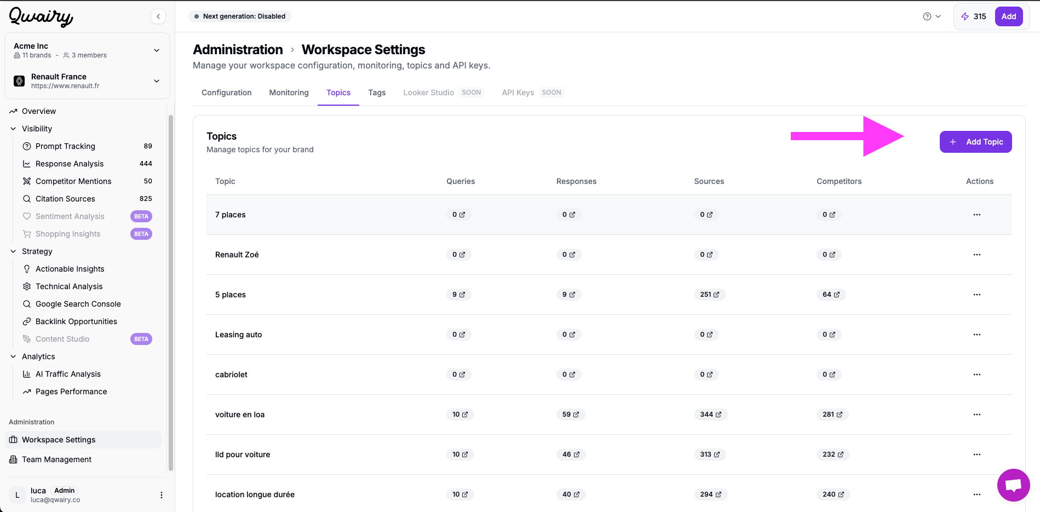
Task: Open Google Search Console icon
Action: coord(26,304)
